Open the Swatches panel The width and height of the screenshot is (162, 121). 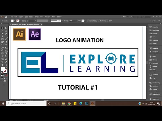point(154,40)
